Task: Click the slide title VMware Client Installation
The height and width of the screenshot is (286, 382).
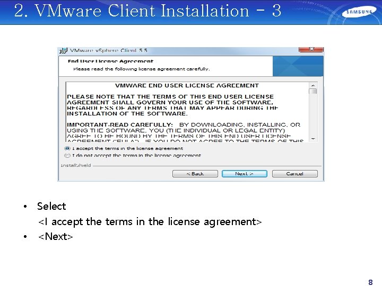Action: point(147,11)
